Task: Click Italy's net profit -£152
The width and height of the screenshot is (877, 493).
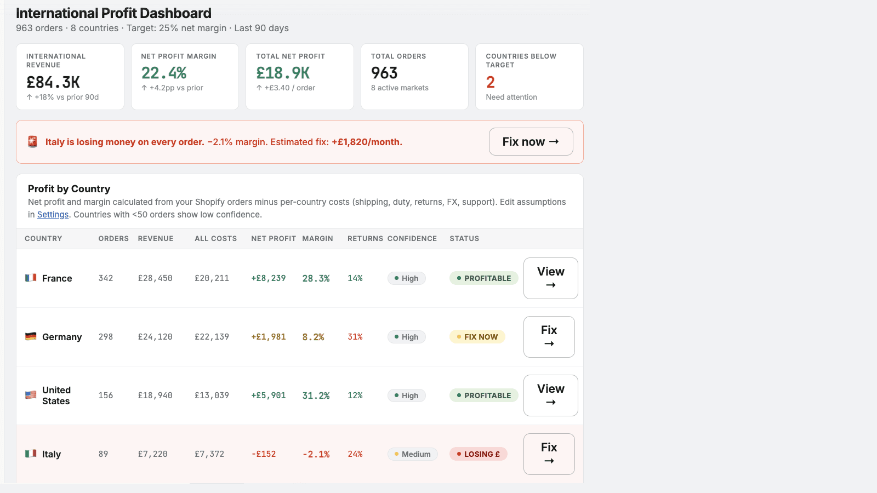Action: pos(264,454)
